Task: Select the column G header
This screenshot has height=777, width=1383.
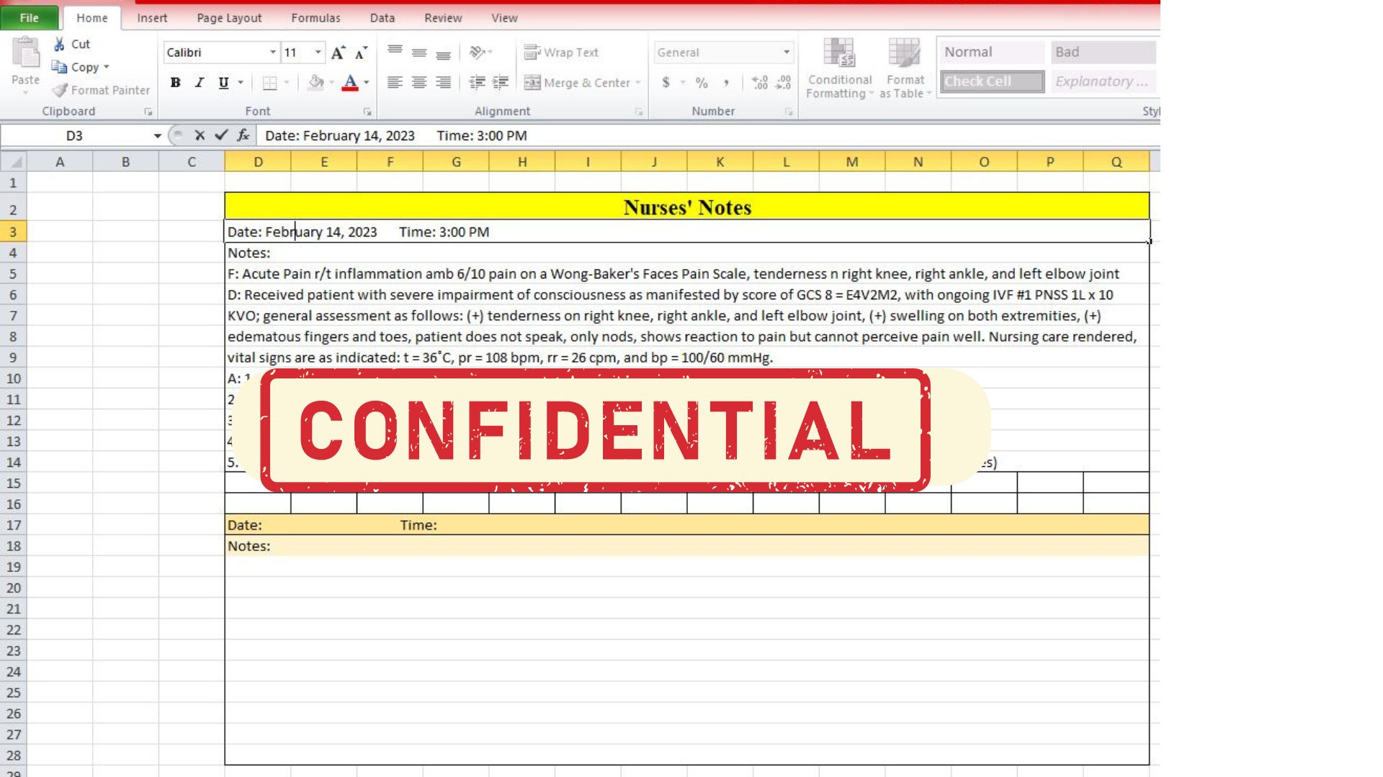Action: click(x=456, y=162)
